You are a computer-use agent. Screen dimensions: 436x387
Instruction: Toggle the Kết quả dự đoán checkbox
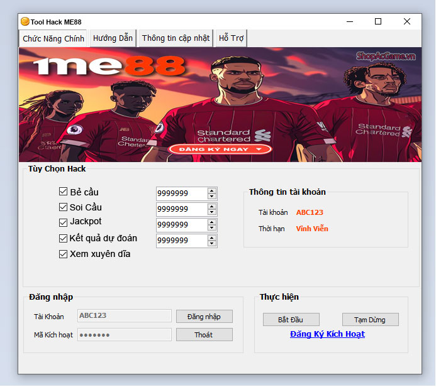63,238
